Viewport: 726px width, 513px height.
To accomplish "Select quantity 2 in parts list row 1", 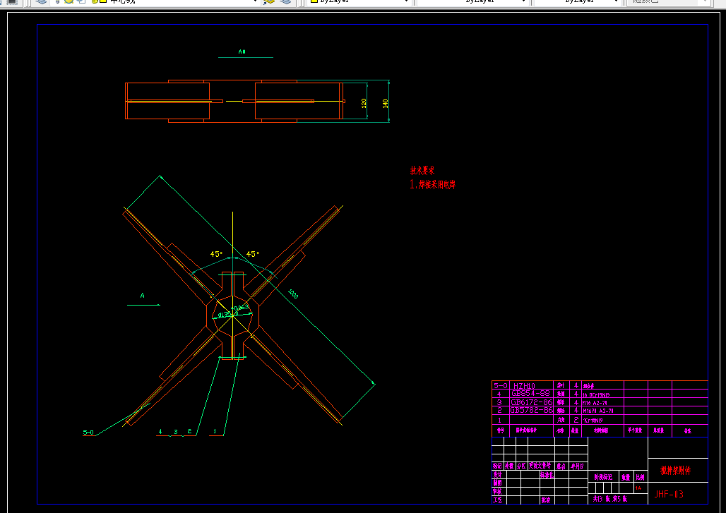I will pyautogui.click(x=576, y=420).
